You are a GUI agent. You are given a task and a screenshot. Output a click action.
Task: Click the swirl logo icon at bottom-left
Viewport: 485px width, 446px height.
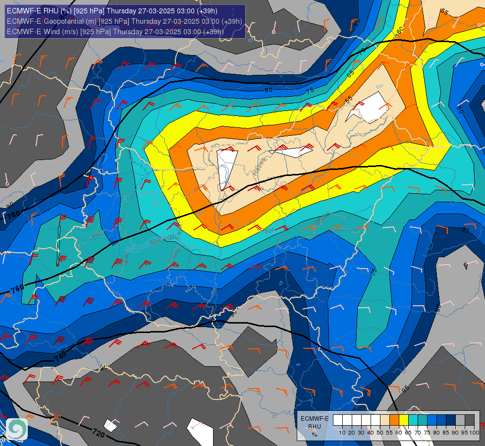pyautogui.click(x=17, y=429)
